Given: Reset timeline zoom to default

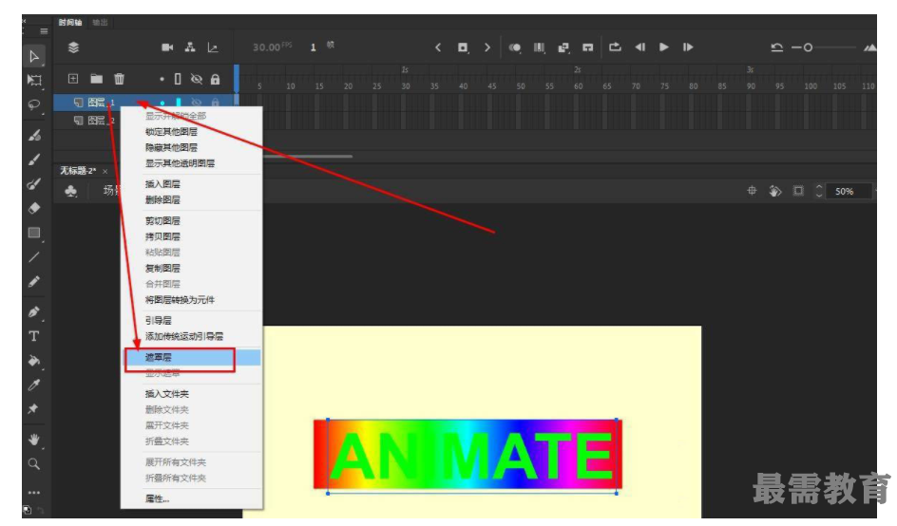Looking at the screenshot, I should click(x=776, y=47).
